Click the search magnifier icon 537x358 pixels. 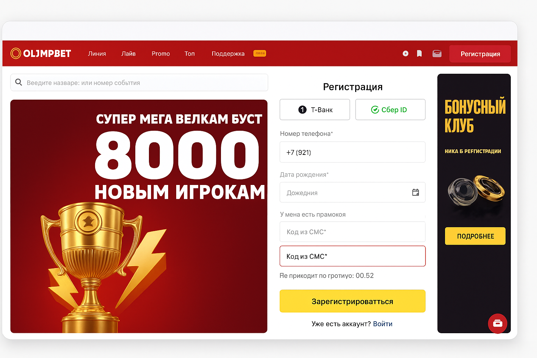[19, 82]
